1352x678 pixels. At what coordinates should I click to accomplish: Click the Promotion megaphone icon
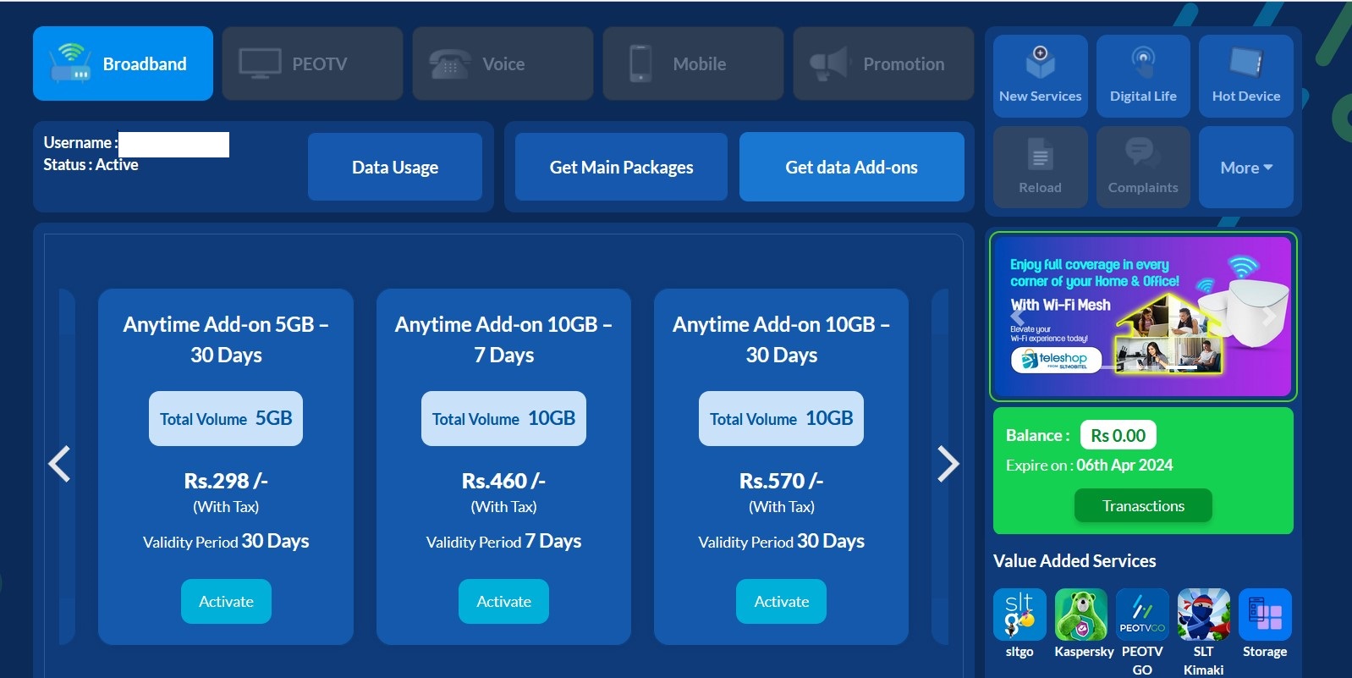tap(829, 63)
